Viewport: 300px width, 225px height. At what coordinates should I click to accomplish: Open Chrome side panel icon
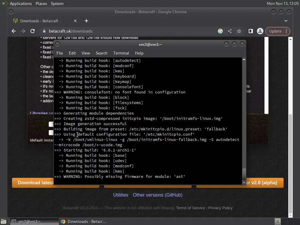pyautogui.click(x=251, y=31)
